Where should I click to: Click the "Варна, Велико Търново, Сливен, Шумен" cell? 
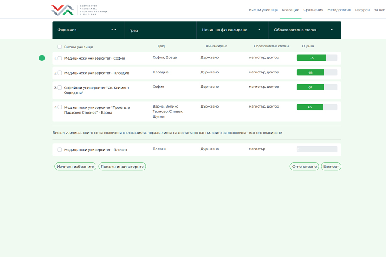[x=168, y=111]
